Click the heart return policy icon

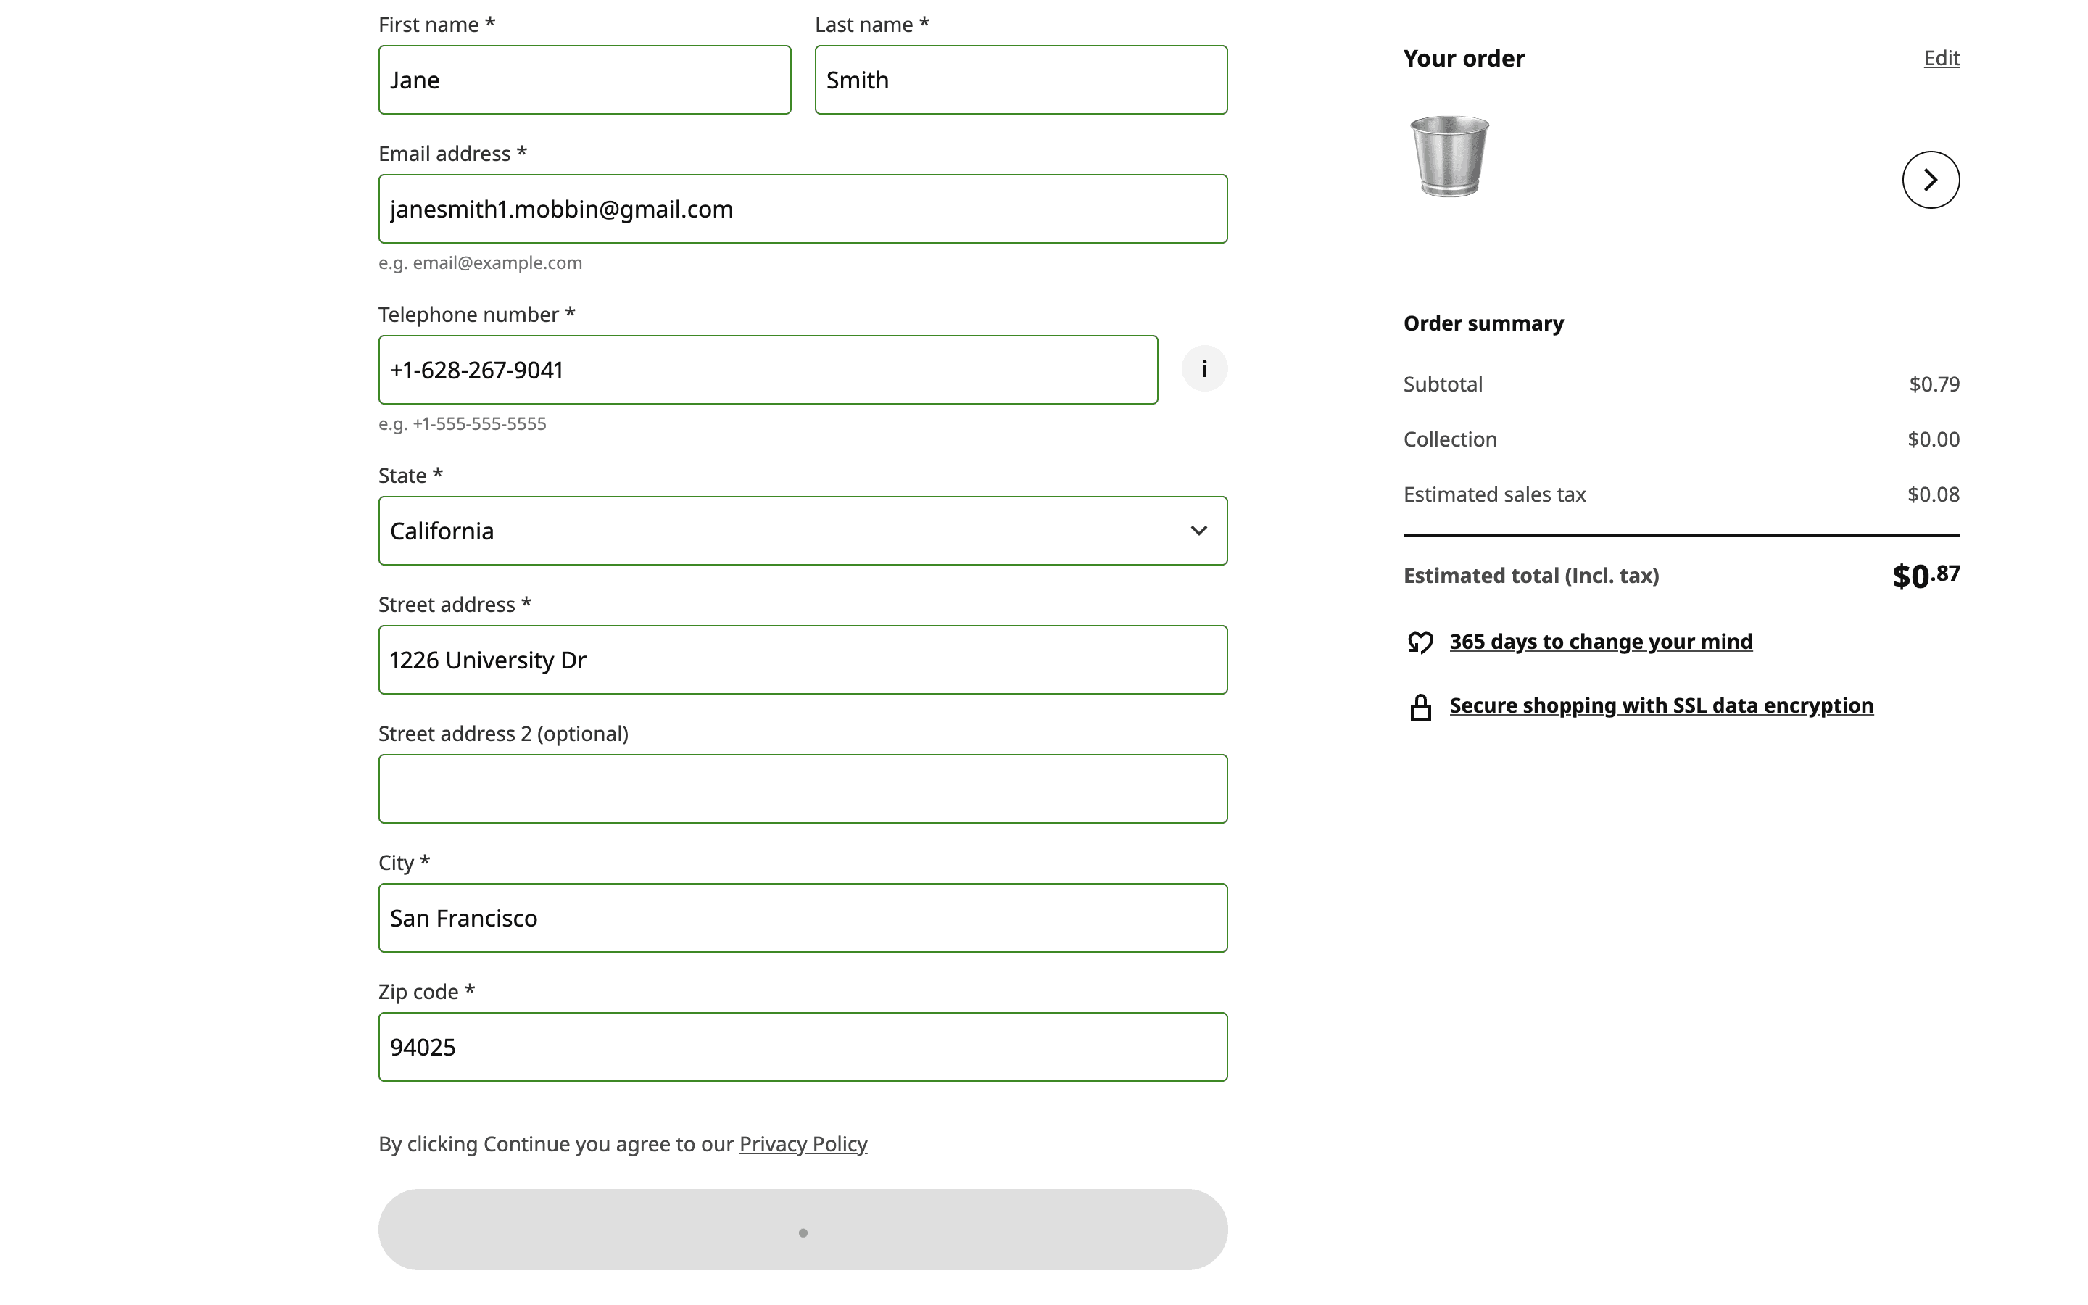[x=1420, y=642]
